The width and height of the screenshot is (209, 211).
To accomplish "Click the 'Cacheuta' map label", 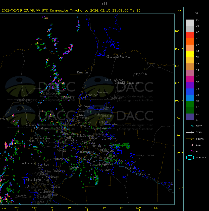I will 43,141.
